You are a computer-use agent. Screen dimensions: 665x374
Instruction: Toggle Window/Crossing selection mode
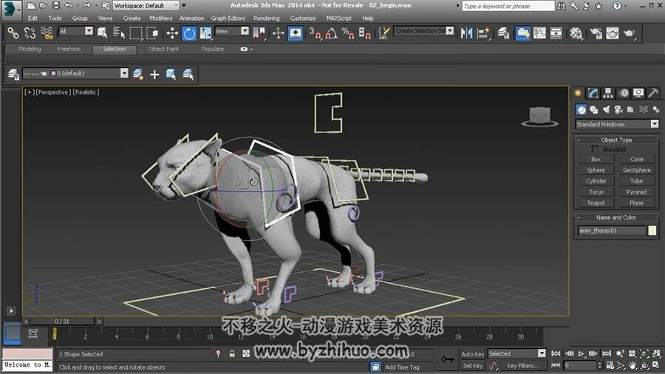(152, 33)
